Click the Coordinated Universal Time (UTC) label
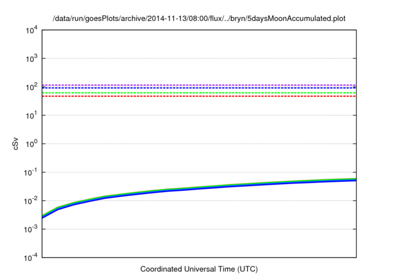The height and width of the screenshot is (275, 393). [x=199, y=269]
